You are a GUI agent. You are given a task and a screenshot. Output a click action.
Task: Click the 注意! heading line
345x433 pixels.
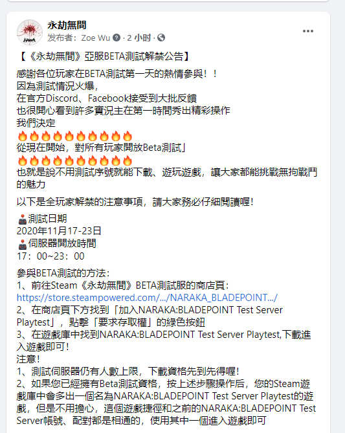(28, 359)
